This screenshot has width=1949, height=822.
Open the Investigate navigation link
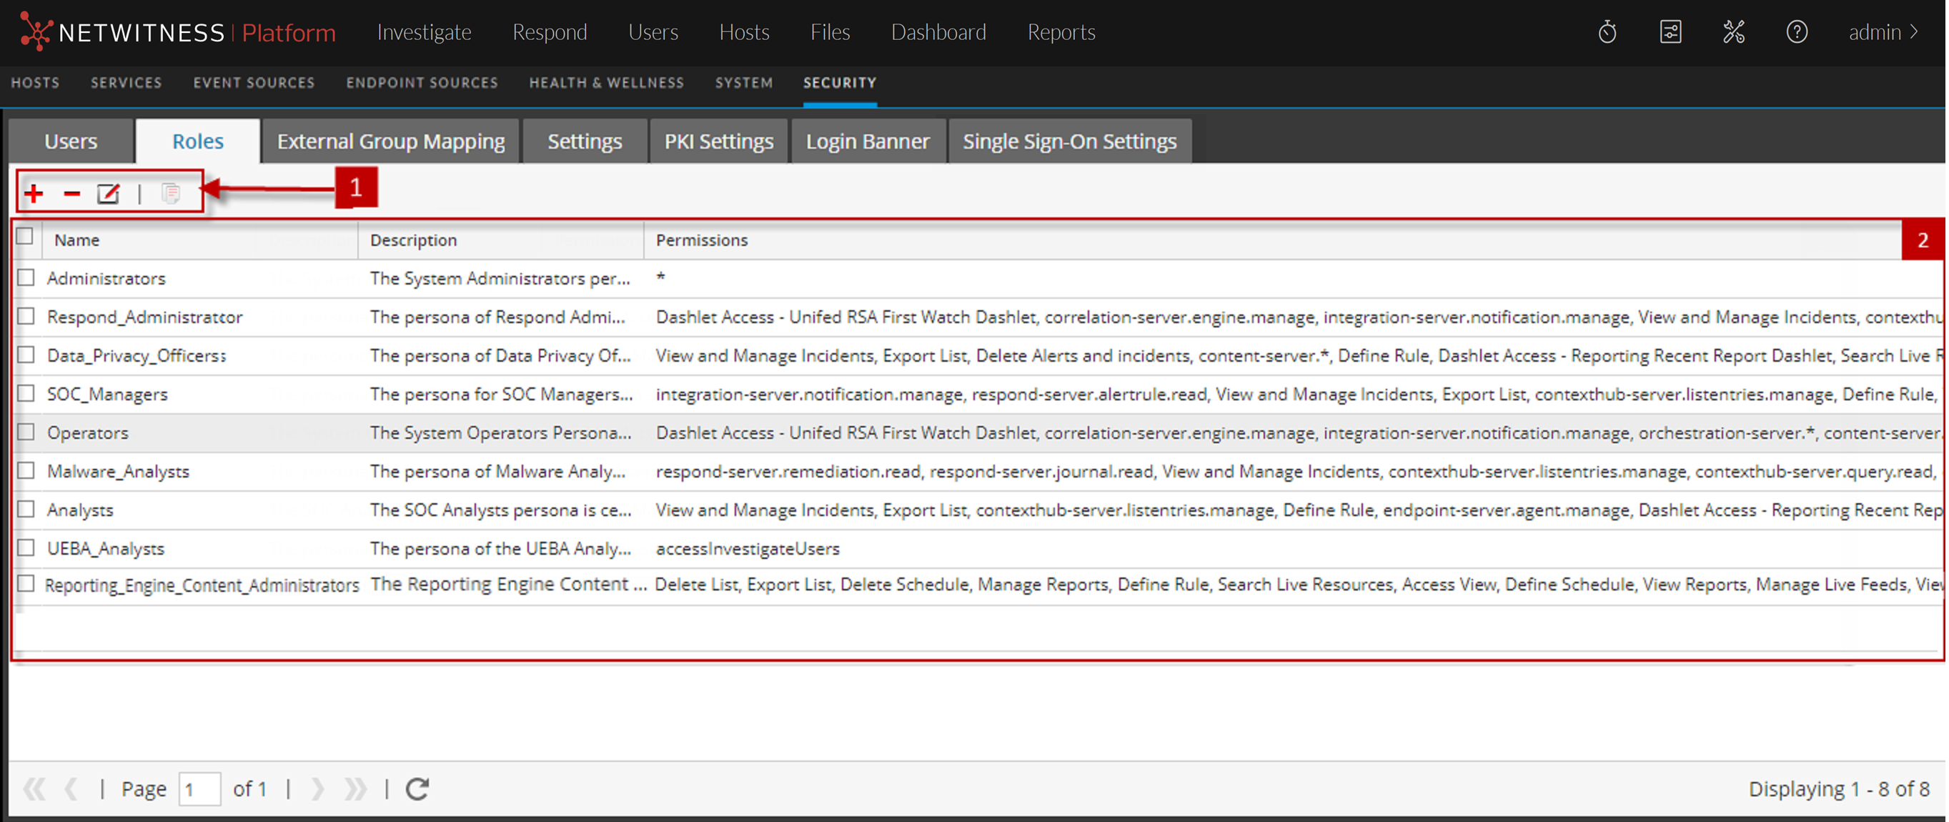(x=424, y=33)
